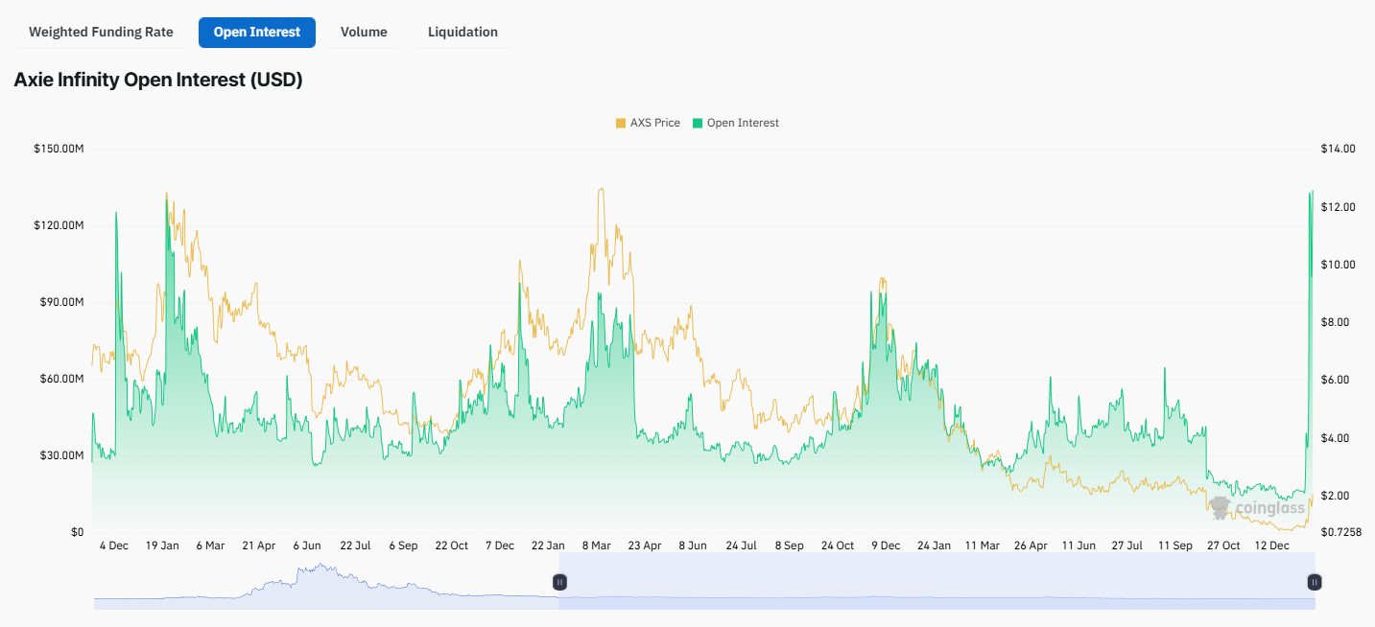Click the tall open interest spike near 12 Dec
This screenshot has width=1375, height=627.
click(1310, 240)
